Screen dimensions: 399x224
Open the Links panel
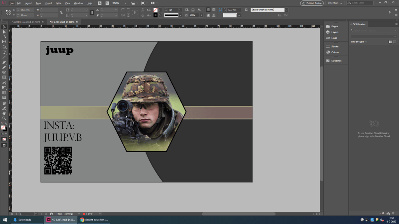pyautogui.click(x=334, y=38)
